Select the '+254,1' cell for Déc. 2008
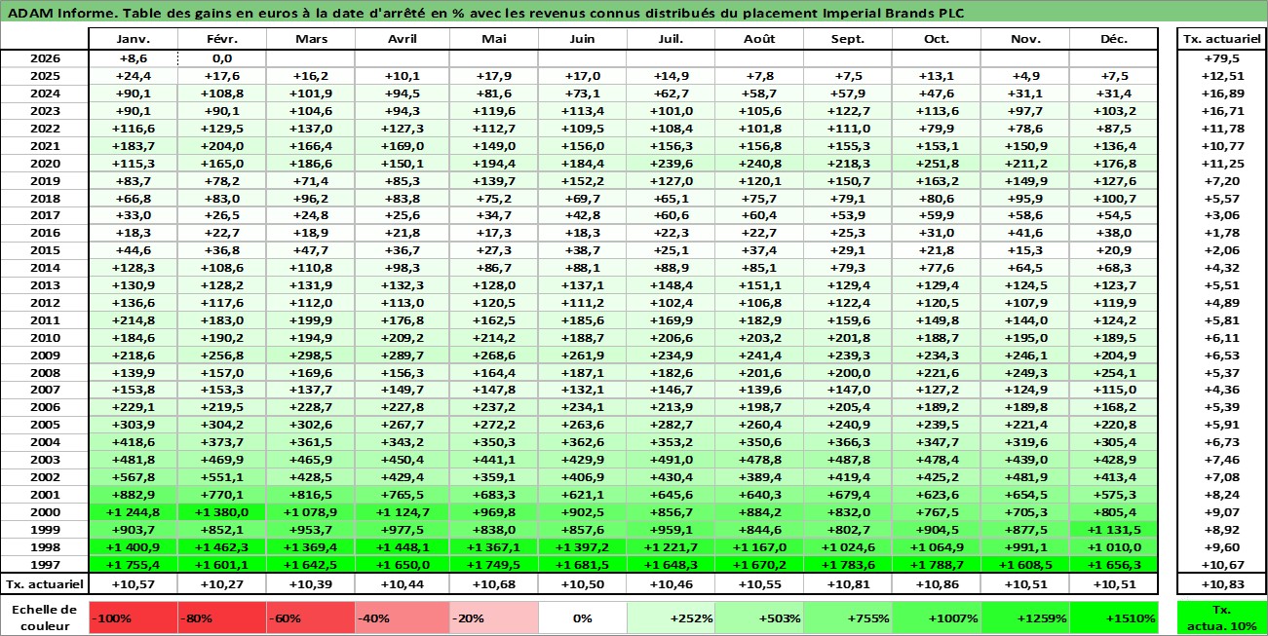Viewport: 1268px width, 636px height. 1114,373
